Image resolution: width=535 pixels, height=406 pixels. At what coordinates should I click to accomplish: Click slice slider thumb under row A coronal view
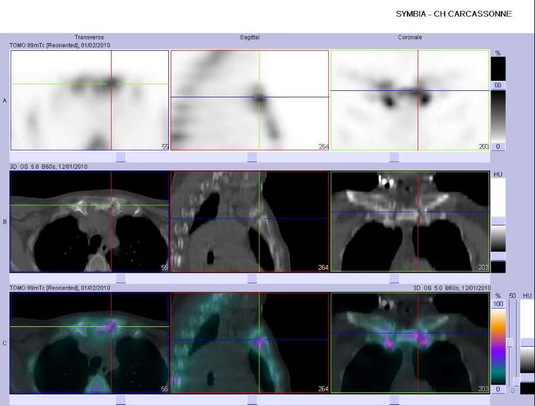[394, 157]
